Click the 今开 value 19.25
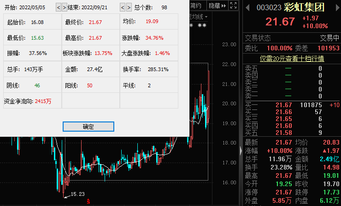341x206 pixels. [284, 184]
